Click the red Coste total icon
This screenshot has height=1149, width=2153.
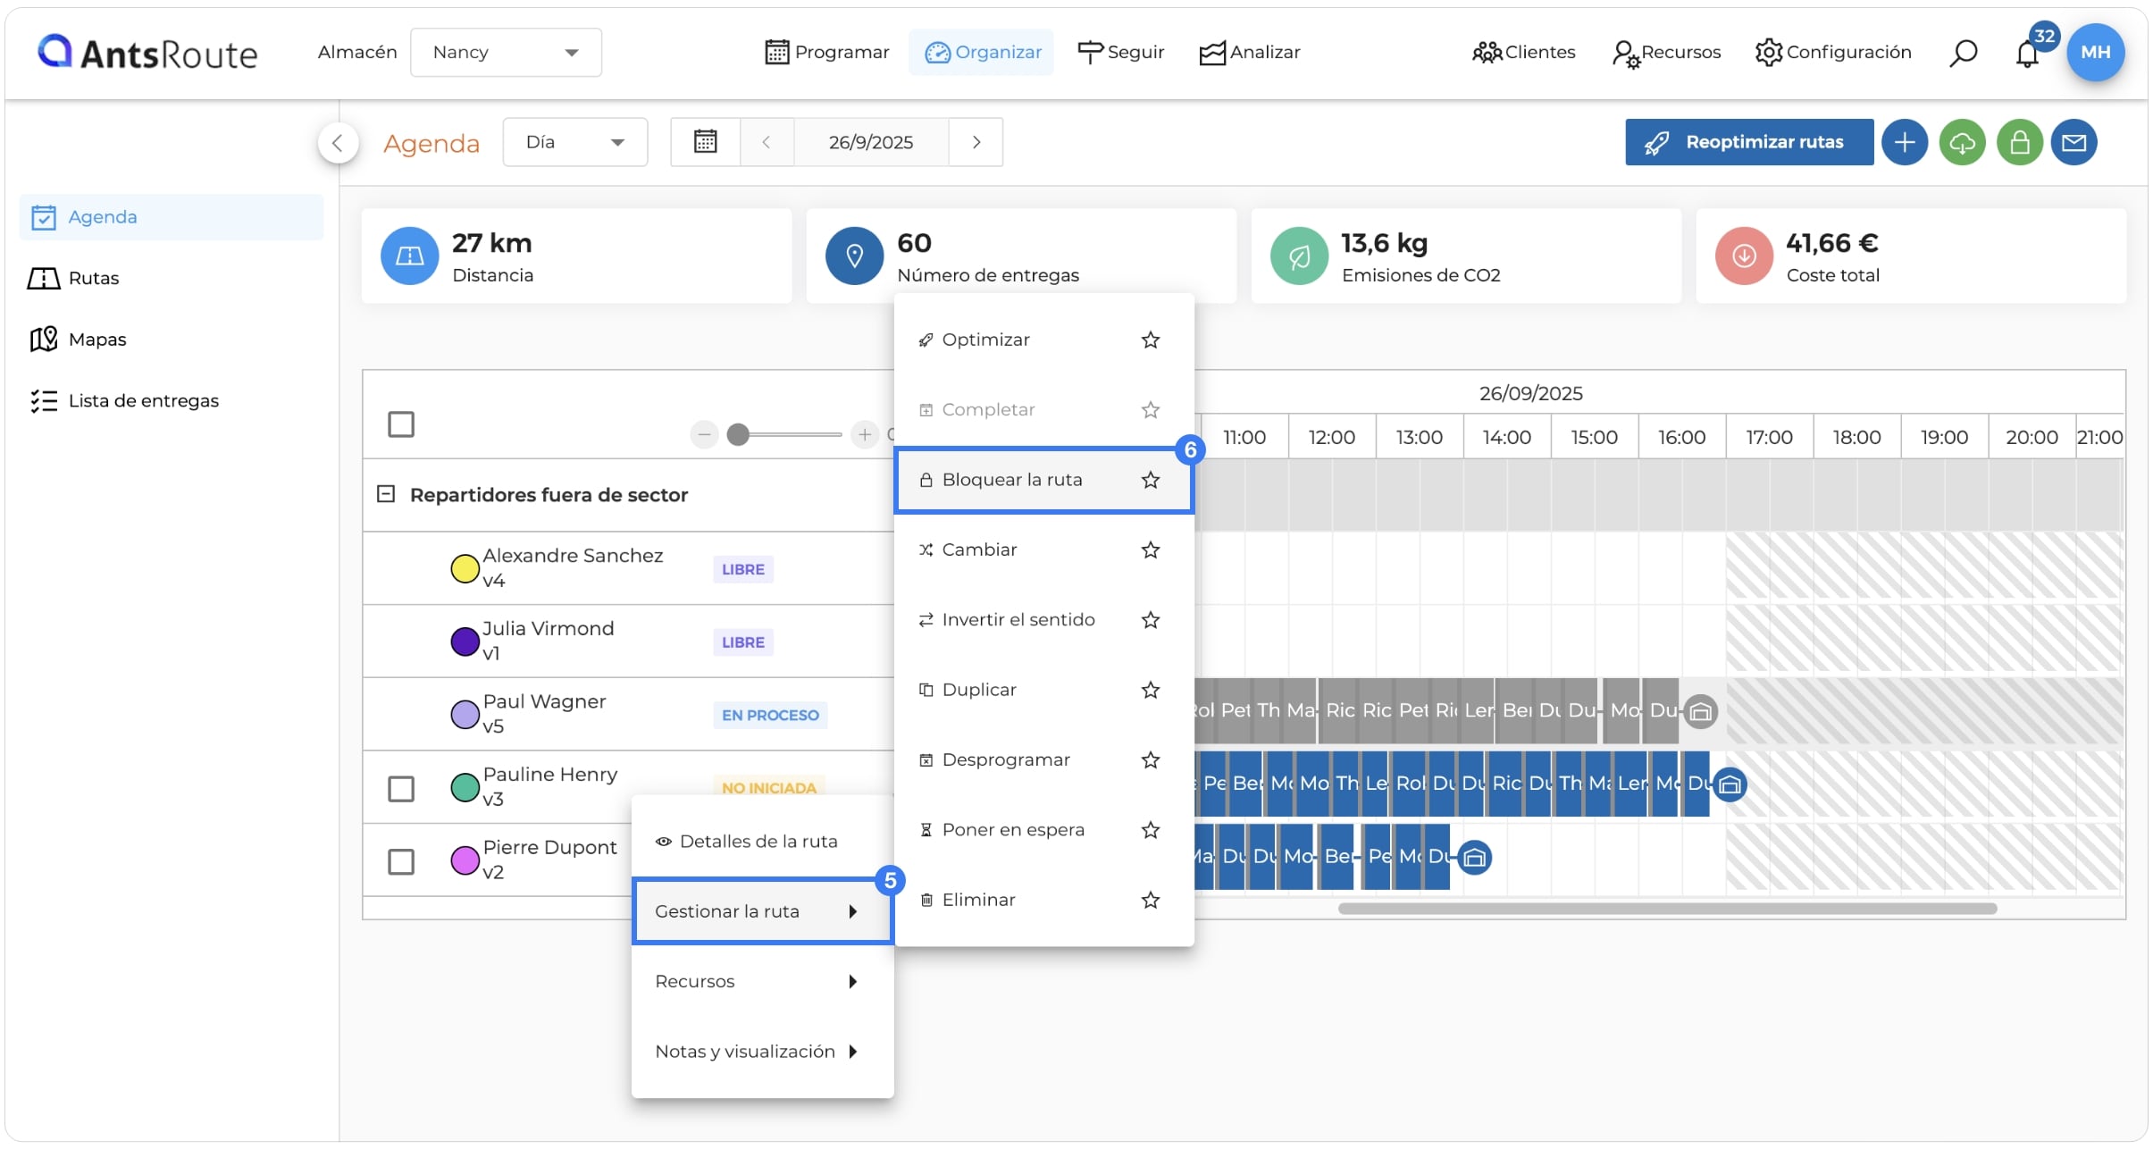point(1744,256)
